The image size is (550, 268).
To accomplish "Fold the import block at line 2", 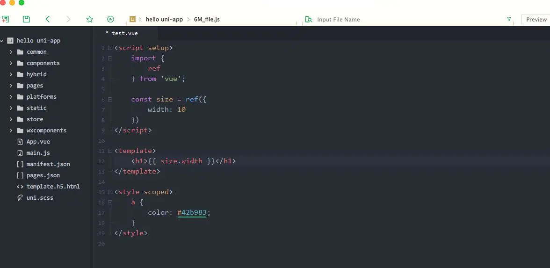I will click(110, 58).
